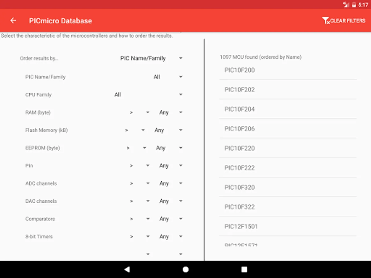Viewport: 371px width, 278px height.
Task: Tap the Flash Memory (kB) label
Action: tap(46, 130)
